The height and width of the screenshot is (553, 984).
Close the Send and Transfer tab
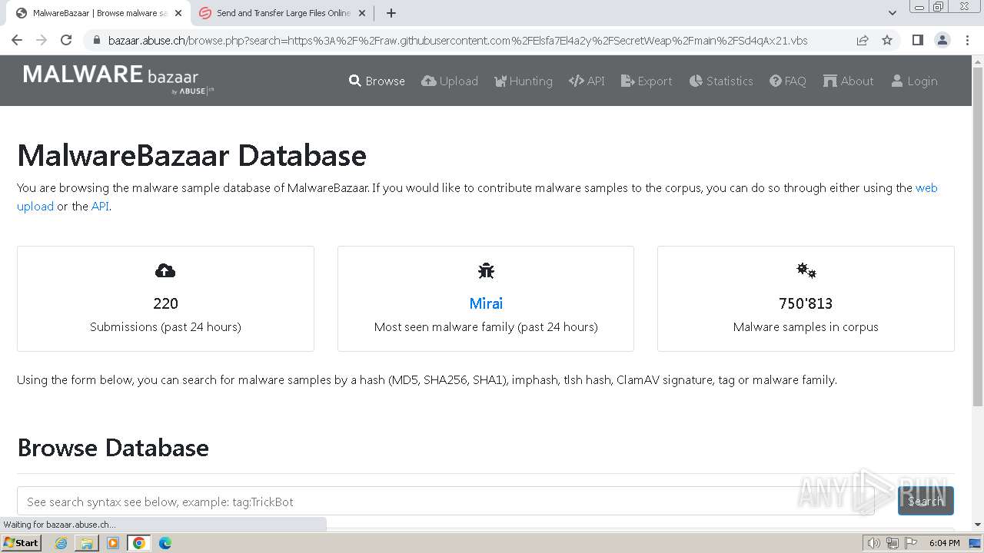pyautogui.click(x=361, y=13)
